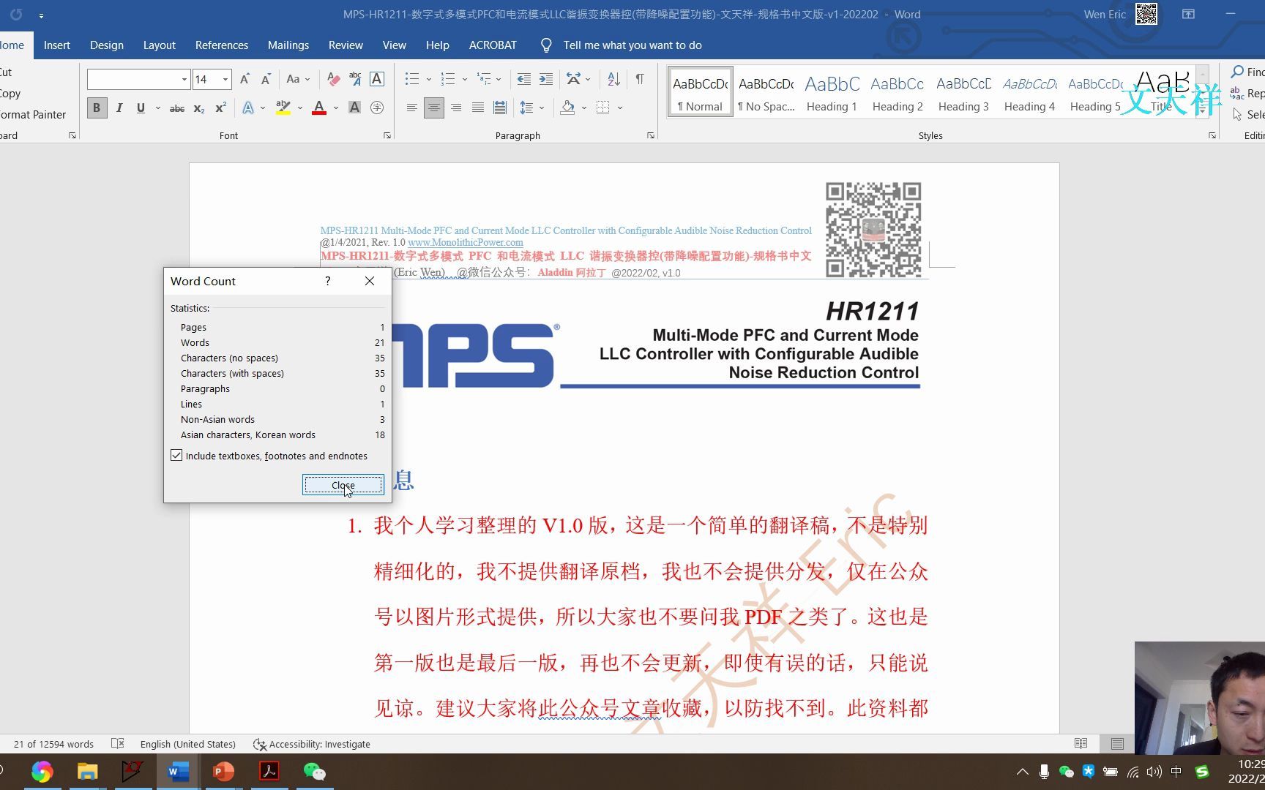Image resolution: width=1265 pixels, height=790 pixels.
Task: Open the Review tab
Action: click(346, 45)
